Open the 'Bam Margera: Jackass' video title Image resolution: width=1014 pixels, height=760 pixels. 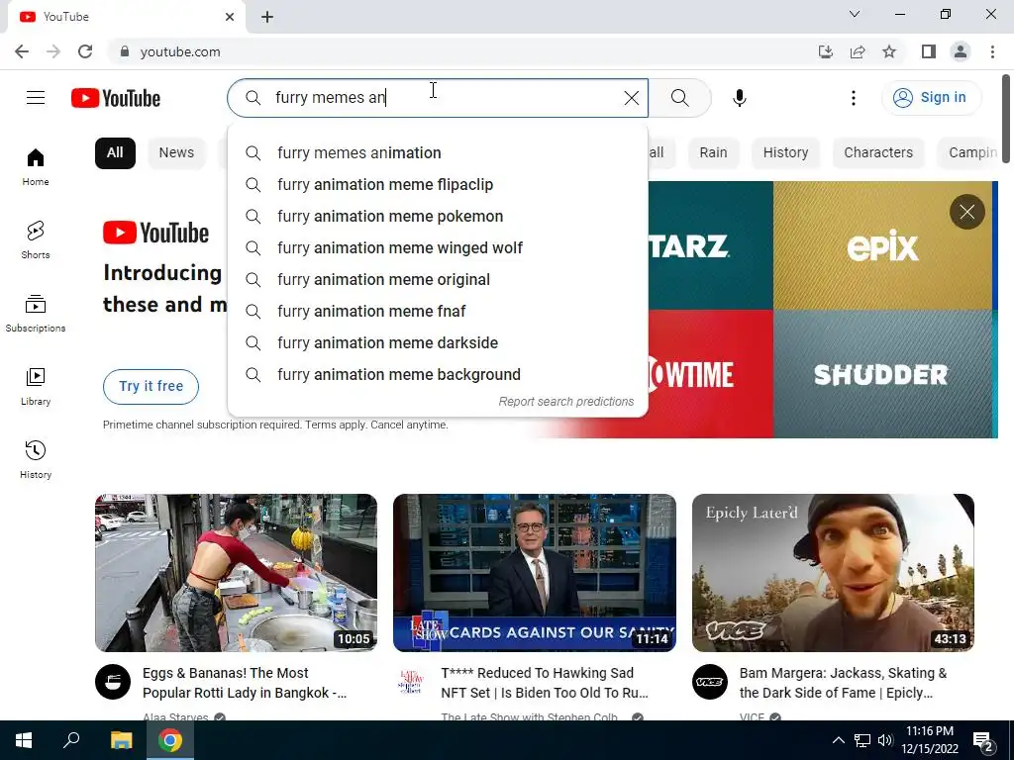(844, 683)
